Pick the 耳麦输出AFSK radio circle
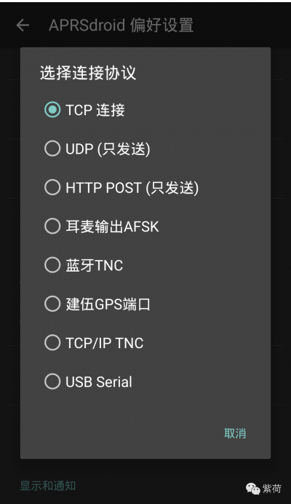The width and height of the screenshot is (291, 504). 52,227
